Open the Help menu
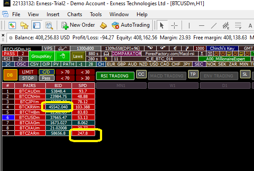254x171 pixels. coord(142,14)
